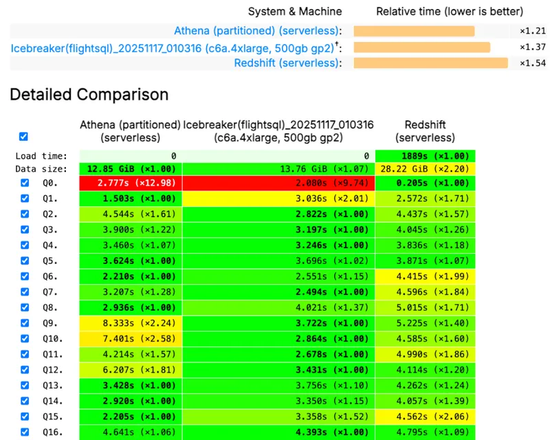
Task: Uncheck the Q0 query checkbox
Action: tap(25, 183)
